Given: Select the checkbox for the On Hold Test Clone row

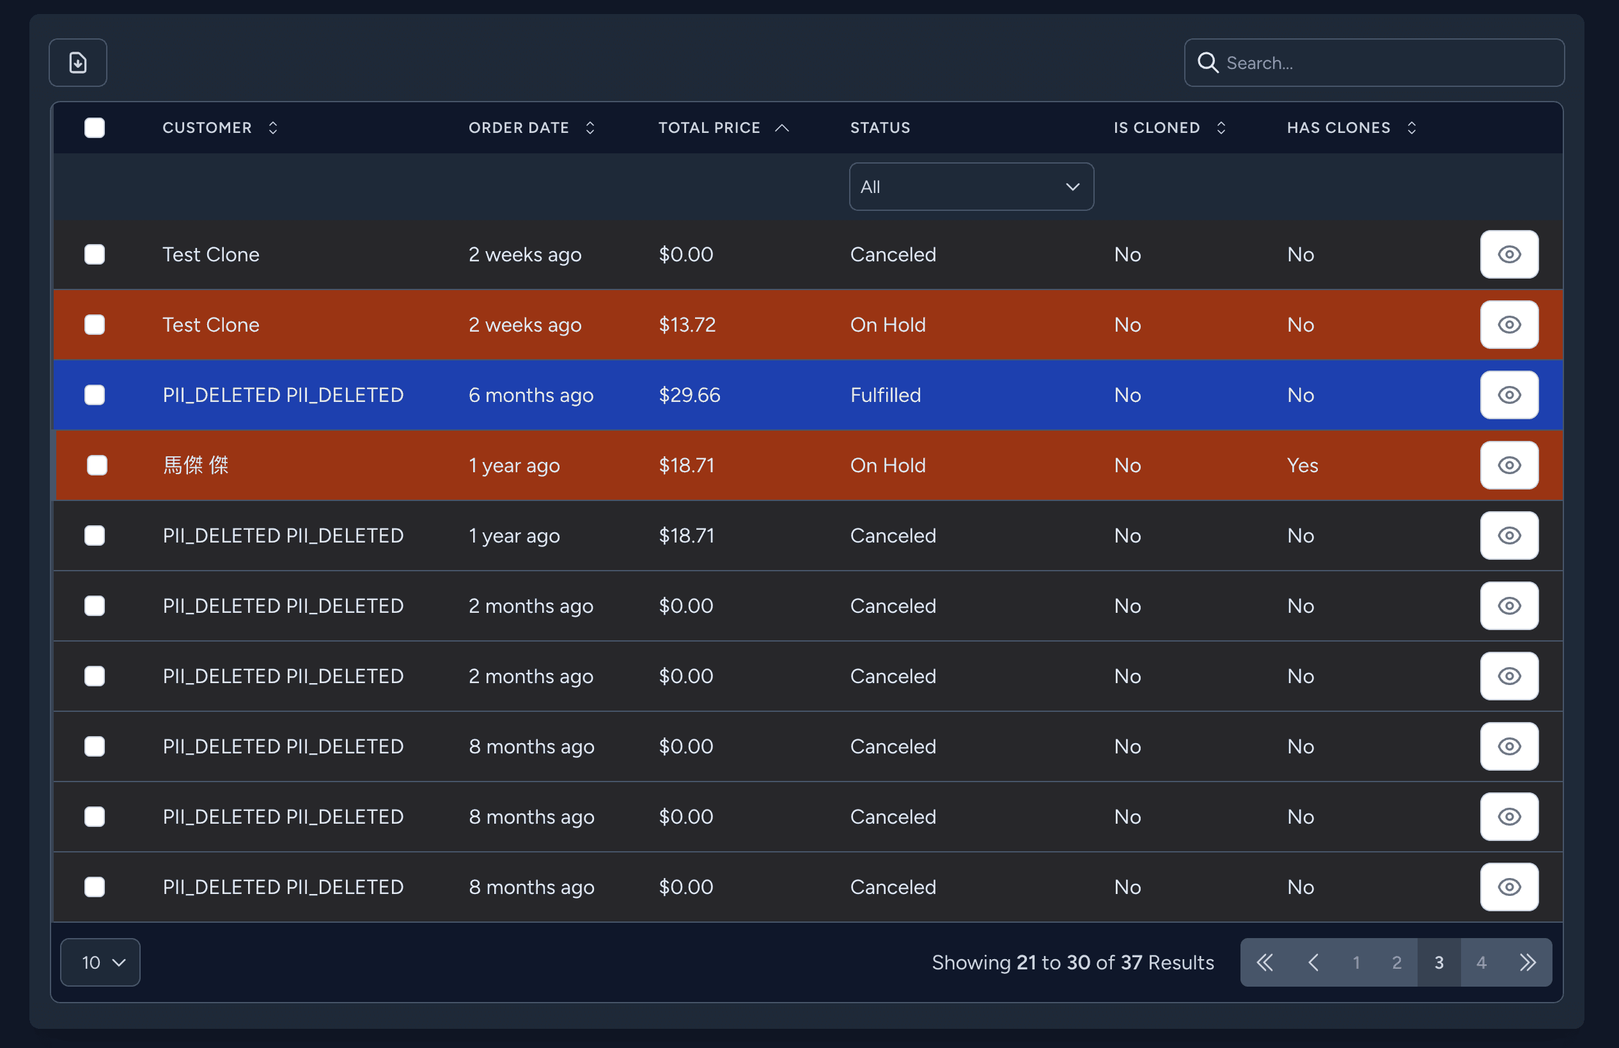Looking at the screenshot, I should click(x=95, y=324).
